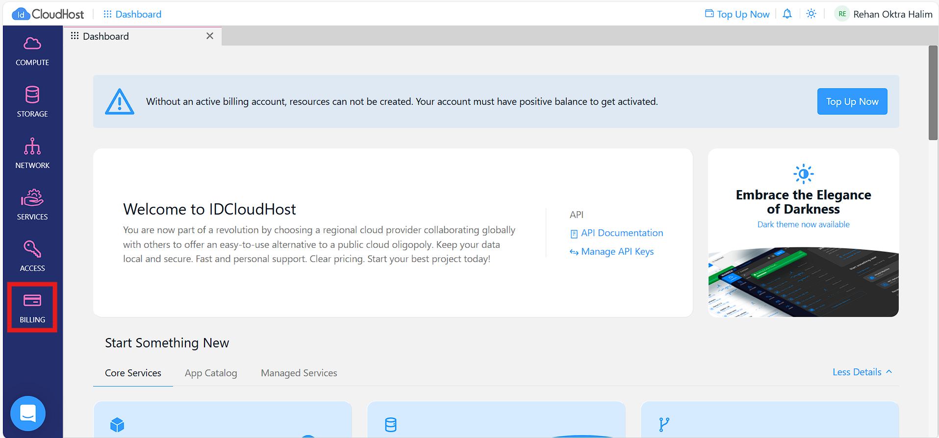The width and height of the screenshot is (939, 438).
Task: Open the Storage section in sidebar
Action: [x=32, y=102]
